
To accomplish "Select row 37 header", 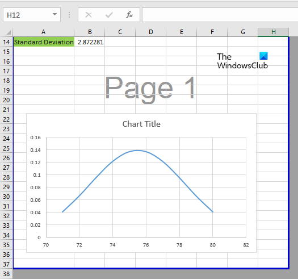I will pos(6,264).
